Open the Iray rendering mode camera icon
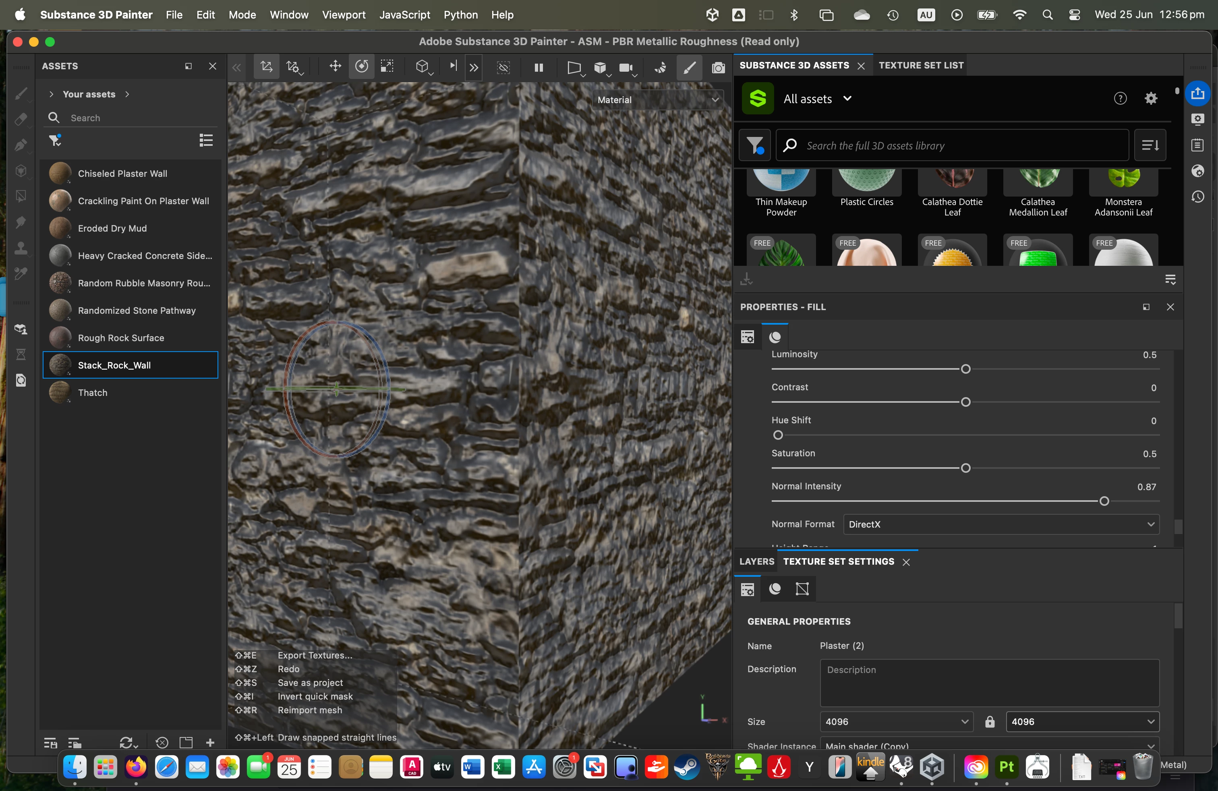The width and height of the screenshot is (1218, 791). pyautogui.click(x=718, y=67)
